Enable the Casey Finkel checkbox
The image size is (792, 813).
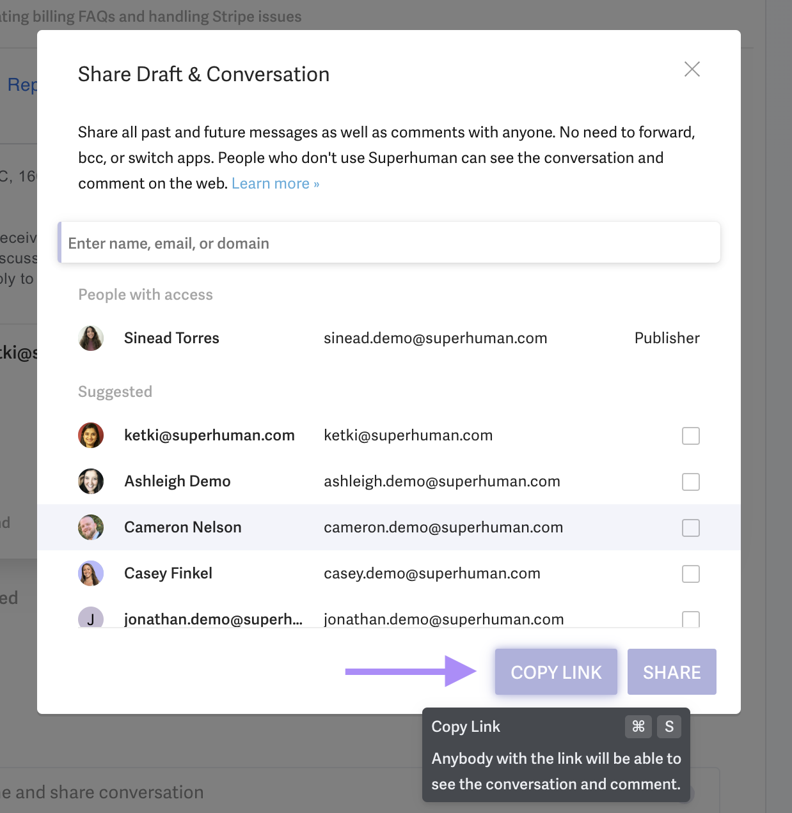point(690,574)
